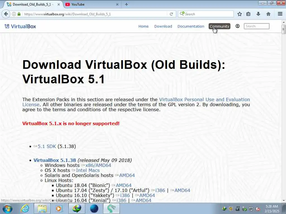Viewport: 286px width, 214px height.
Task: Open the Home menu item
Action: tap(143, 26)
